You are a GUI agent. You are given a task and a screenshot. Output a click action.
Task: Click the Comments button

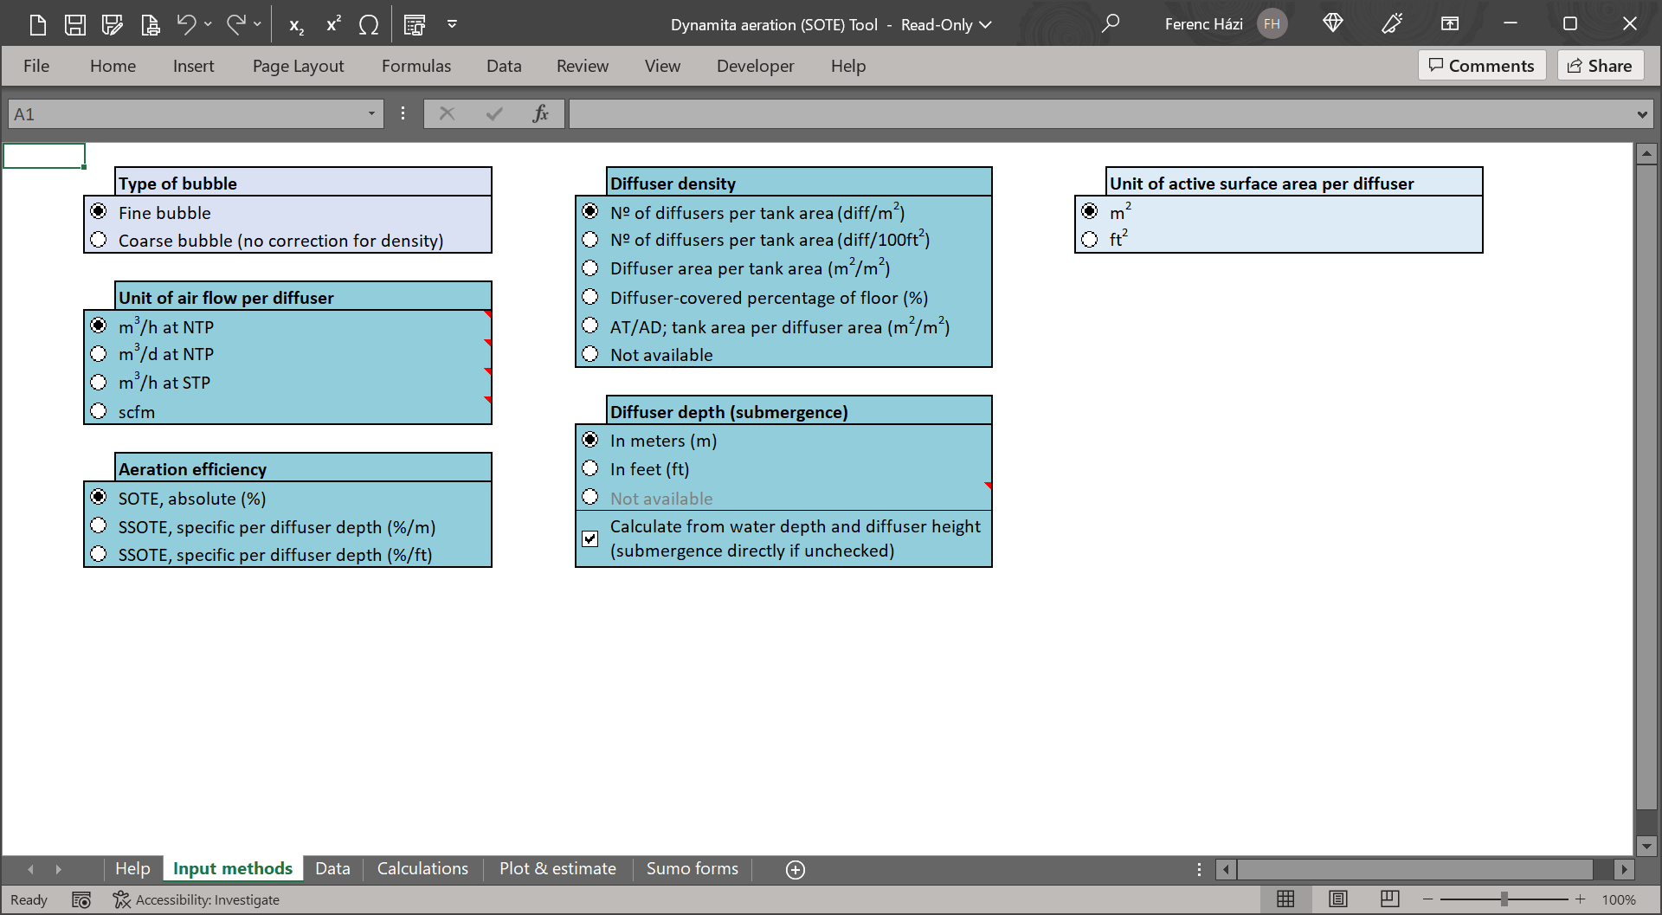coord(1481,66)
